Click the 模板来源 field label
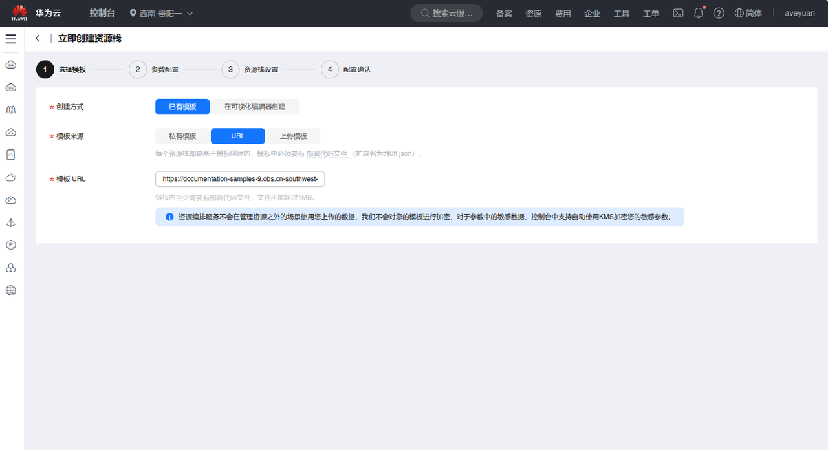Viewport: 828px width, 450px height. 70,136
